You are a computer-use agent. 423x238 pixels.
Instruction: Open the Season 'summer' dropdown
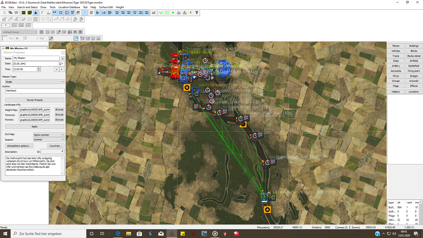pyautogui.click(x=49, y=140)
